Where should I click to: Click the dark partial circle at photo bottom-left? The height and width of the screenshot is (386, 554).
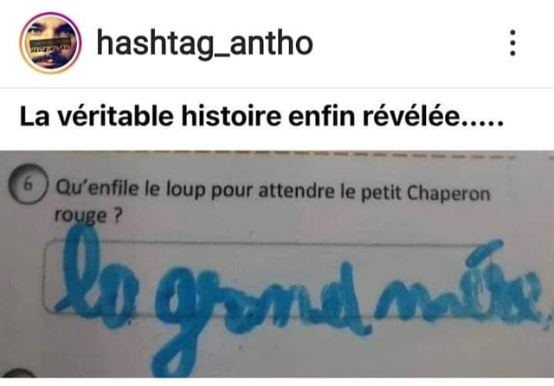pos(17,373)
